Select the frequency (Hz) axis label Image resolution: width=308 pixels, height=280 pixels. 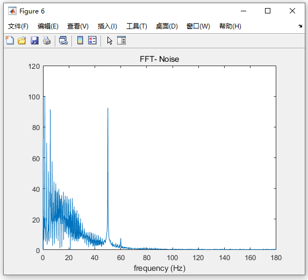tap(160, 268)
